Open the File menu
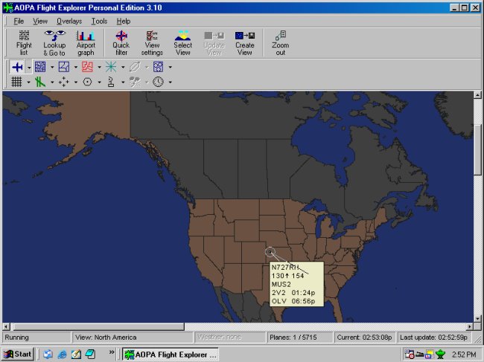This screenshot has height=362, width=484. [19, 22]
